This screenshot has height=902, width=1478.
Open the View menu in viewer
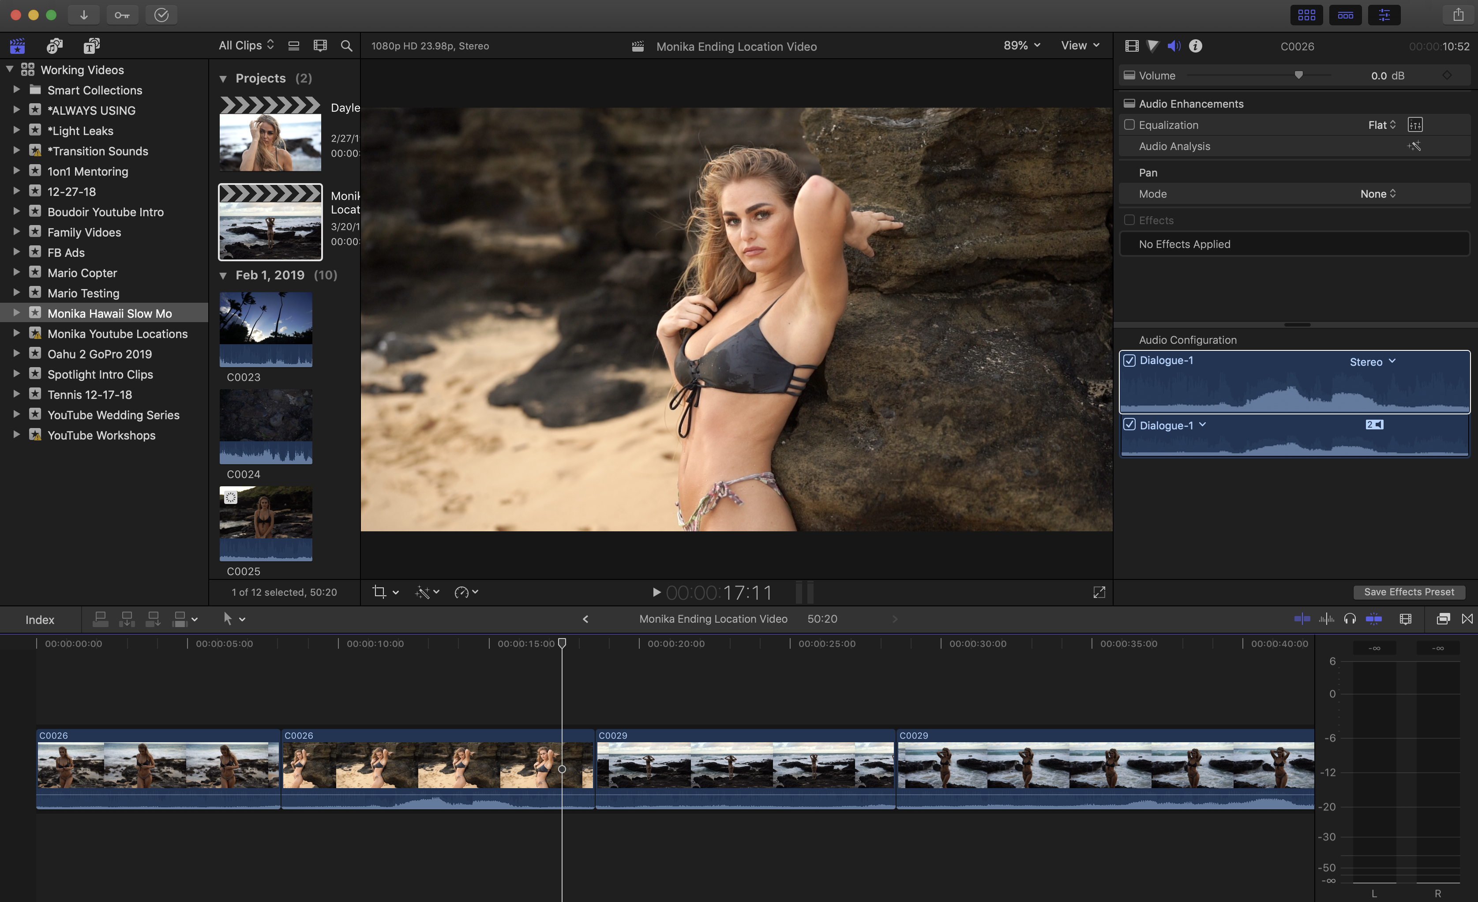click(1079, 45)
